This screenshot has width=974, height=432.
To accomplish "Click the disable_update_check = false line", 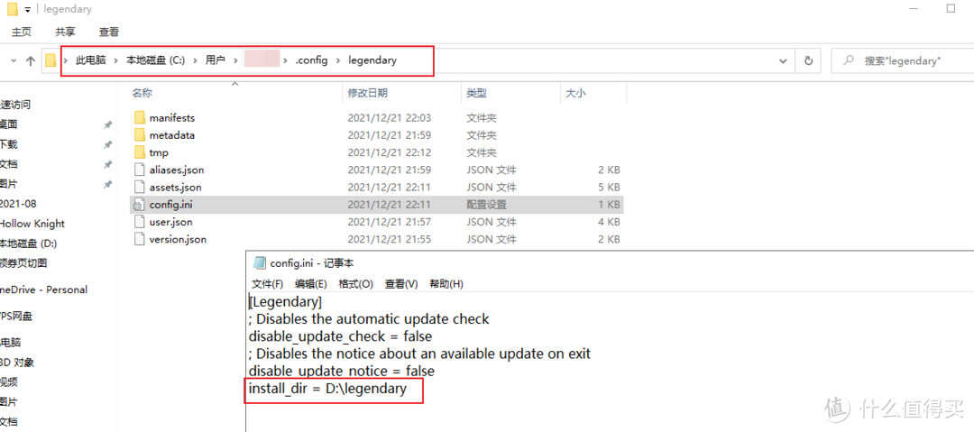I will [340, 336].
